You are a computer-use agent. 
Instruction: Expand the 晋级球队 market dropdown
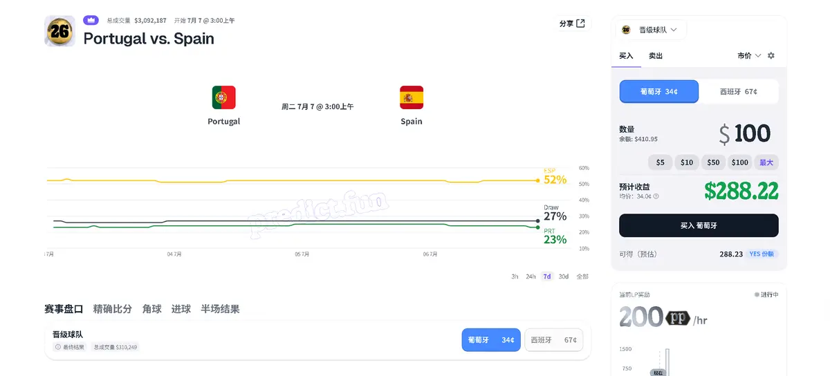click(650, 30)
